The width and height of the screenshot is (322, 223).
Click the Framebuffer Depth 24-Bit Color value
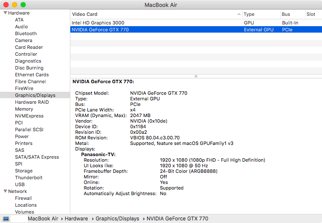(x=189, y=171)
